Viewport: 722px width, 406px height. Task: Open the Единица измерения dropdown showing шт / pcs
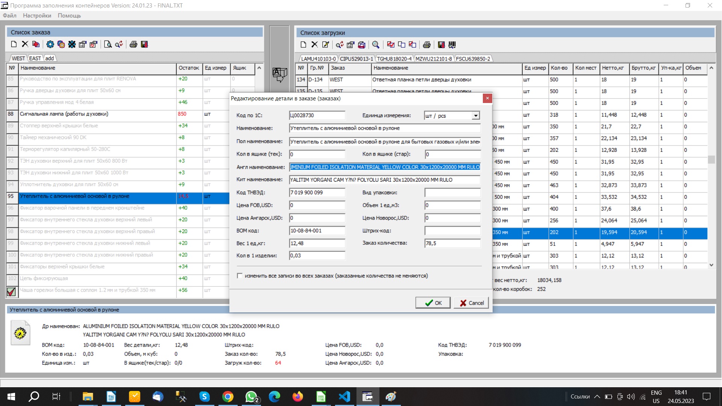point(476,115)
